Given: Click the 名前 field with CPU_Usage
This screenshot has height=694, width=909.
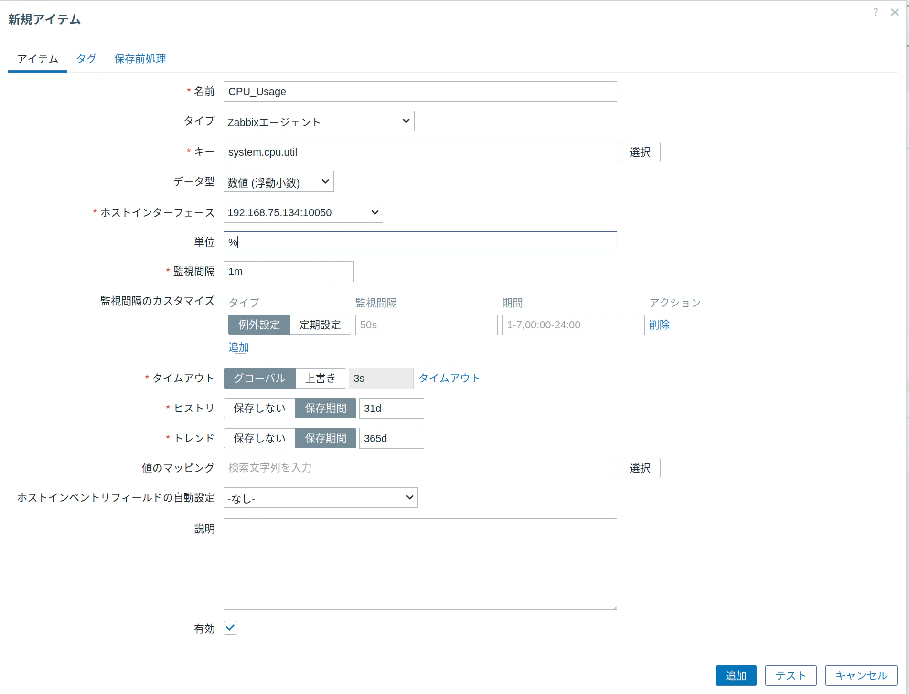Looking at the screenshot, I should (420, 92).
